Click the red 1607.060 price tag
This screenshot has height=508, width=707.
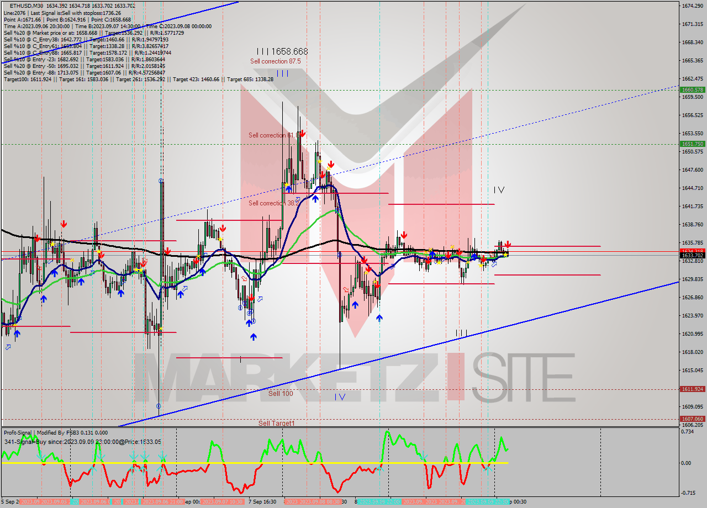pyautogui.click(x=693, y=419)
